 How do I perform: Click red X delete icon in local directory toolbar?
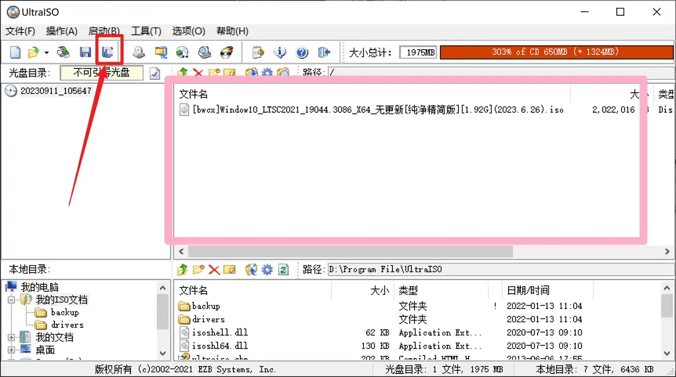tap(214, 270)
